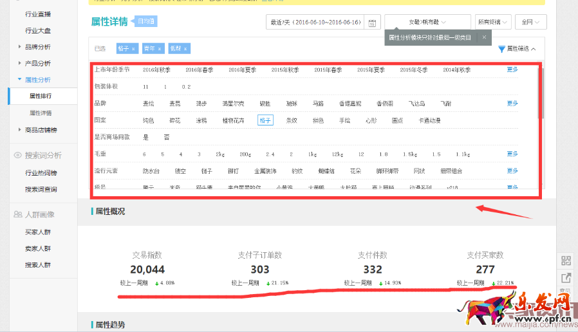Remove the 低帮 selected filter tag
Screen dimensions: 578x332
coord(185,49)
